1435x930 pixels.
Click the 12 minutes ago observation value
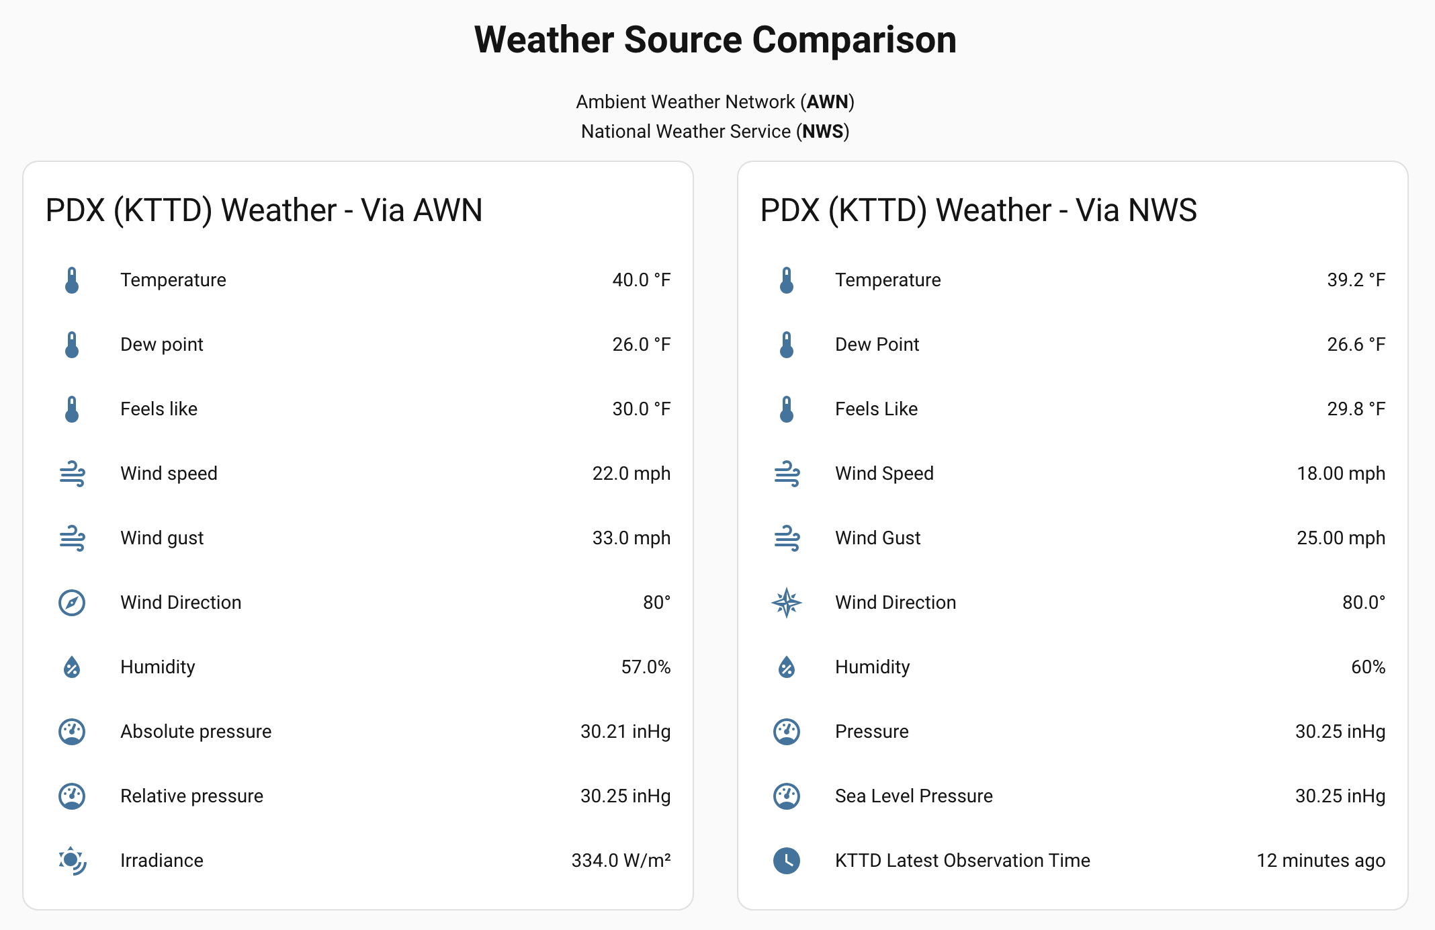(x=1320, y=861)
